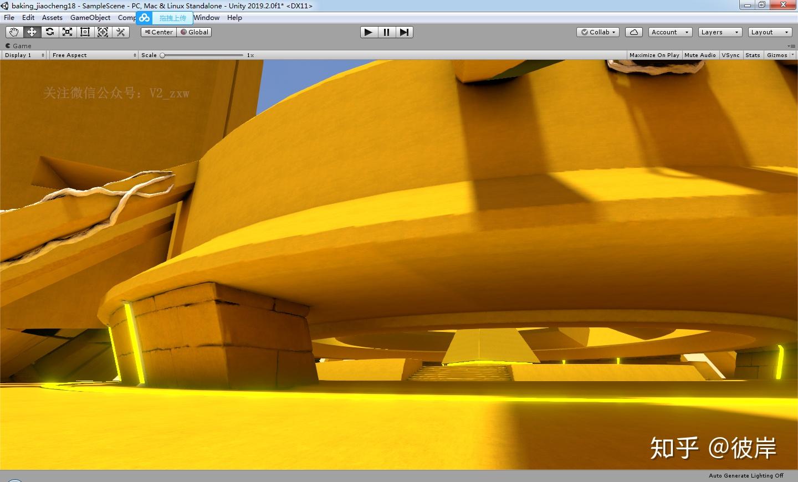
Task: Open the Collab dropdown
Action: (x=598, y=32)
